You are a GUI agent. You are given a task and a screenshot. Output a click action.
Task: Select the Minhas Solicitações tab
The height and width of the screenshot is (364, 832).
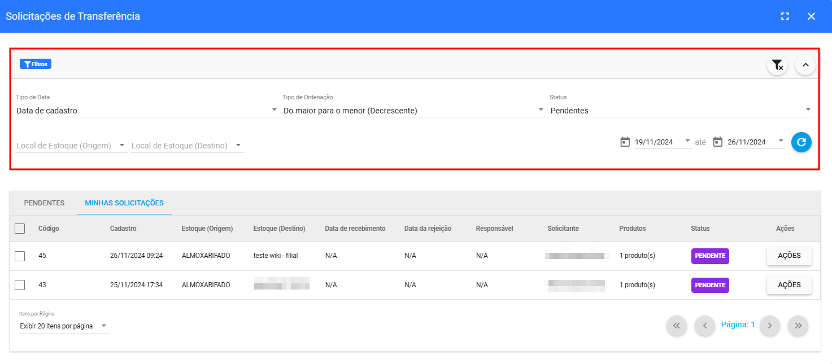(124, 203)
